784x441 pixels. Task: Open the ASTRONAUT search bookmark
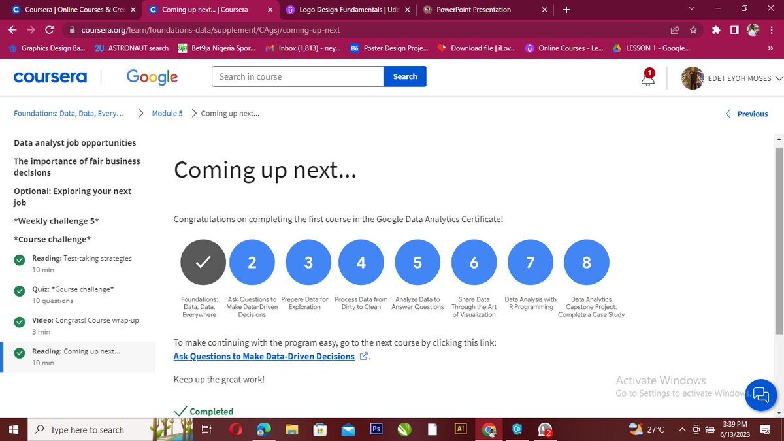click(x=131, y=48)
